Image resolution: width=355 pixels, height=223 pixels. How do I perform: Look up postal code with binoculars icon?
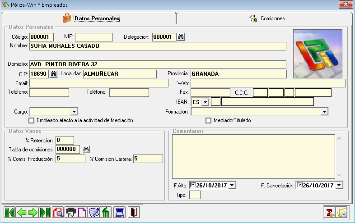click(53, 74)
